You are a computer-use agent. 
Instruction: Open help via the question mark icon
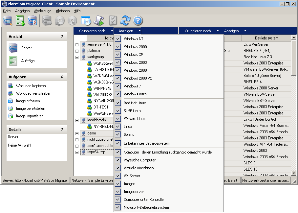tap(138, 20)
